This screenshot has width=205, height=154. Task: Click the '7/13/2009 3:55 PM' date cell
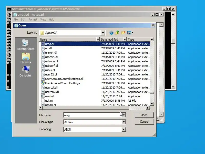[x=113, y=101]
